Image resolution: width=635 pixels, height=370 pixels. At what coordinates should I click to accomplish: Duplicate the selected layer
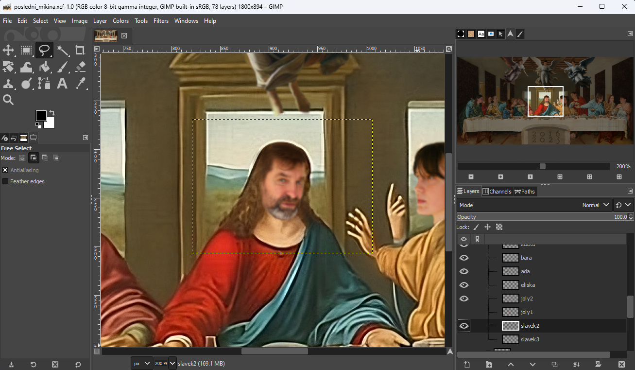(x=555, y=365)
